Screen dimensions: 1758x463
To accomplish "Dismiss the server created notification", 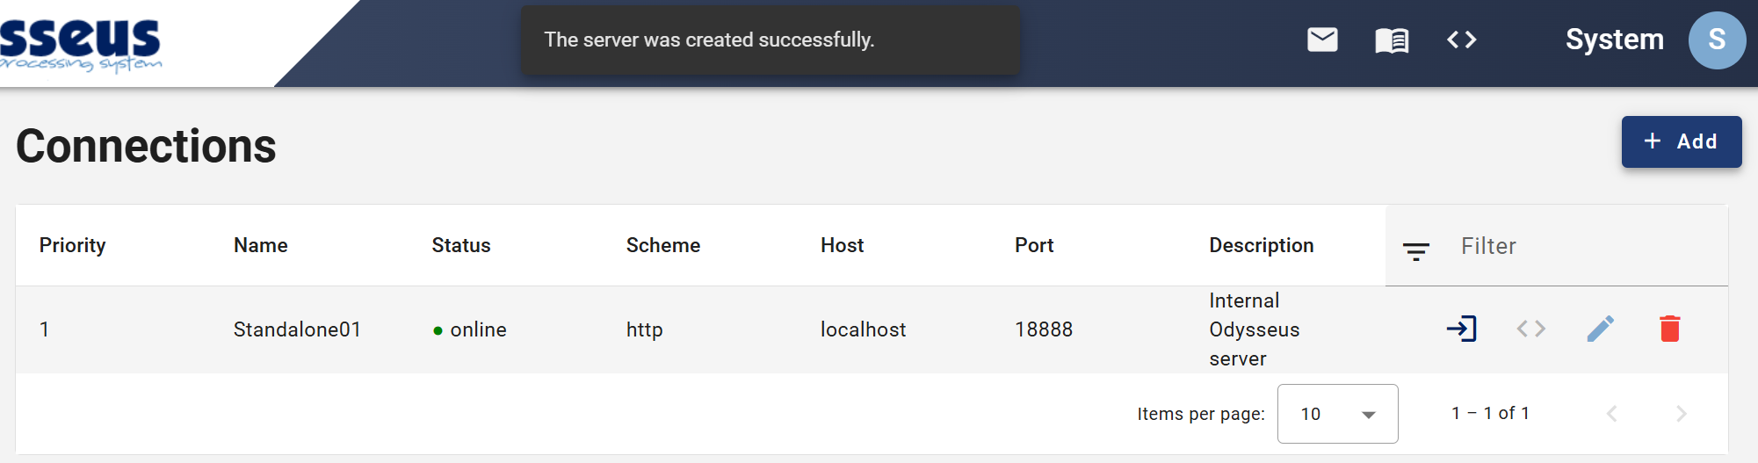I will tap(770, 40).
